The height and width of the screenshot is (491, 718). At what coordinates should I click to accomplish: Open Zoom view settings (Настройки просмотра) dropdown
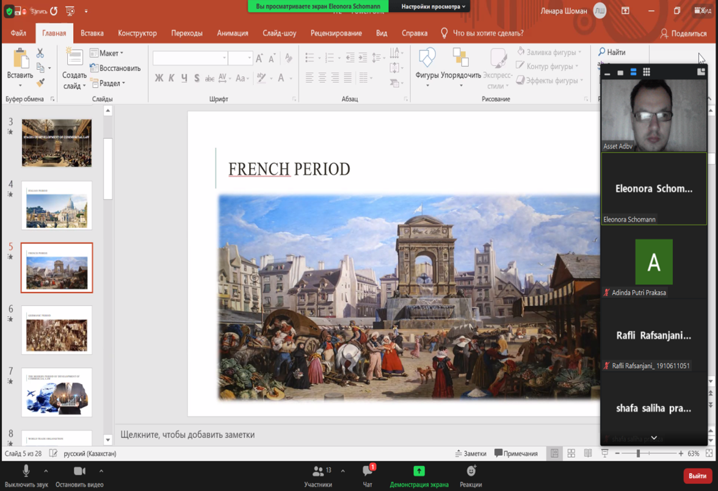click(433, 6)
